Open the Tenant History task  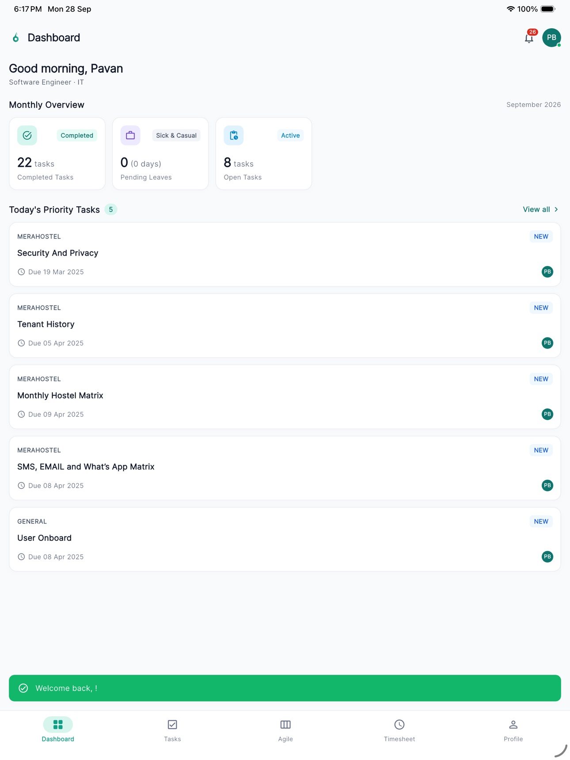[285, 326]
